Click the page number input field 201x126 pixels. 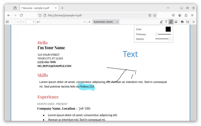pyautogui.click(x=30, y=22)
